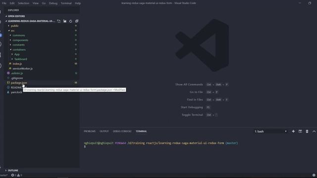Click the M status badge beside package.json
The width and height of the screenshot is (317, 178).
coord(76,83)
